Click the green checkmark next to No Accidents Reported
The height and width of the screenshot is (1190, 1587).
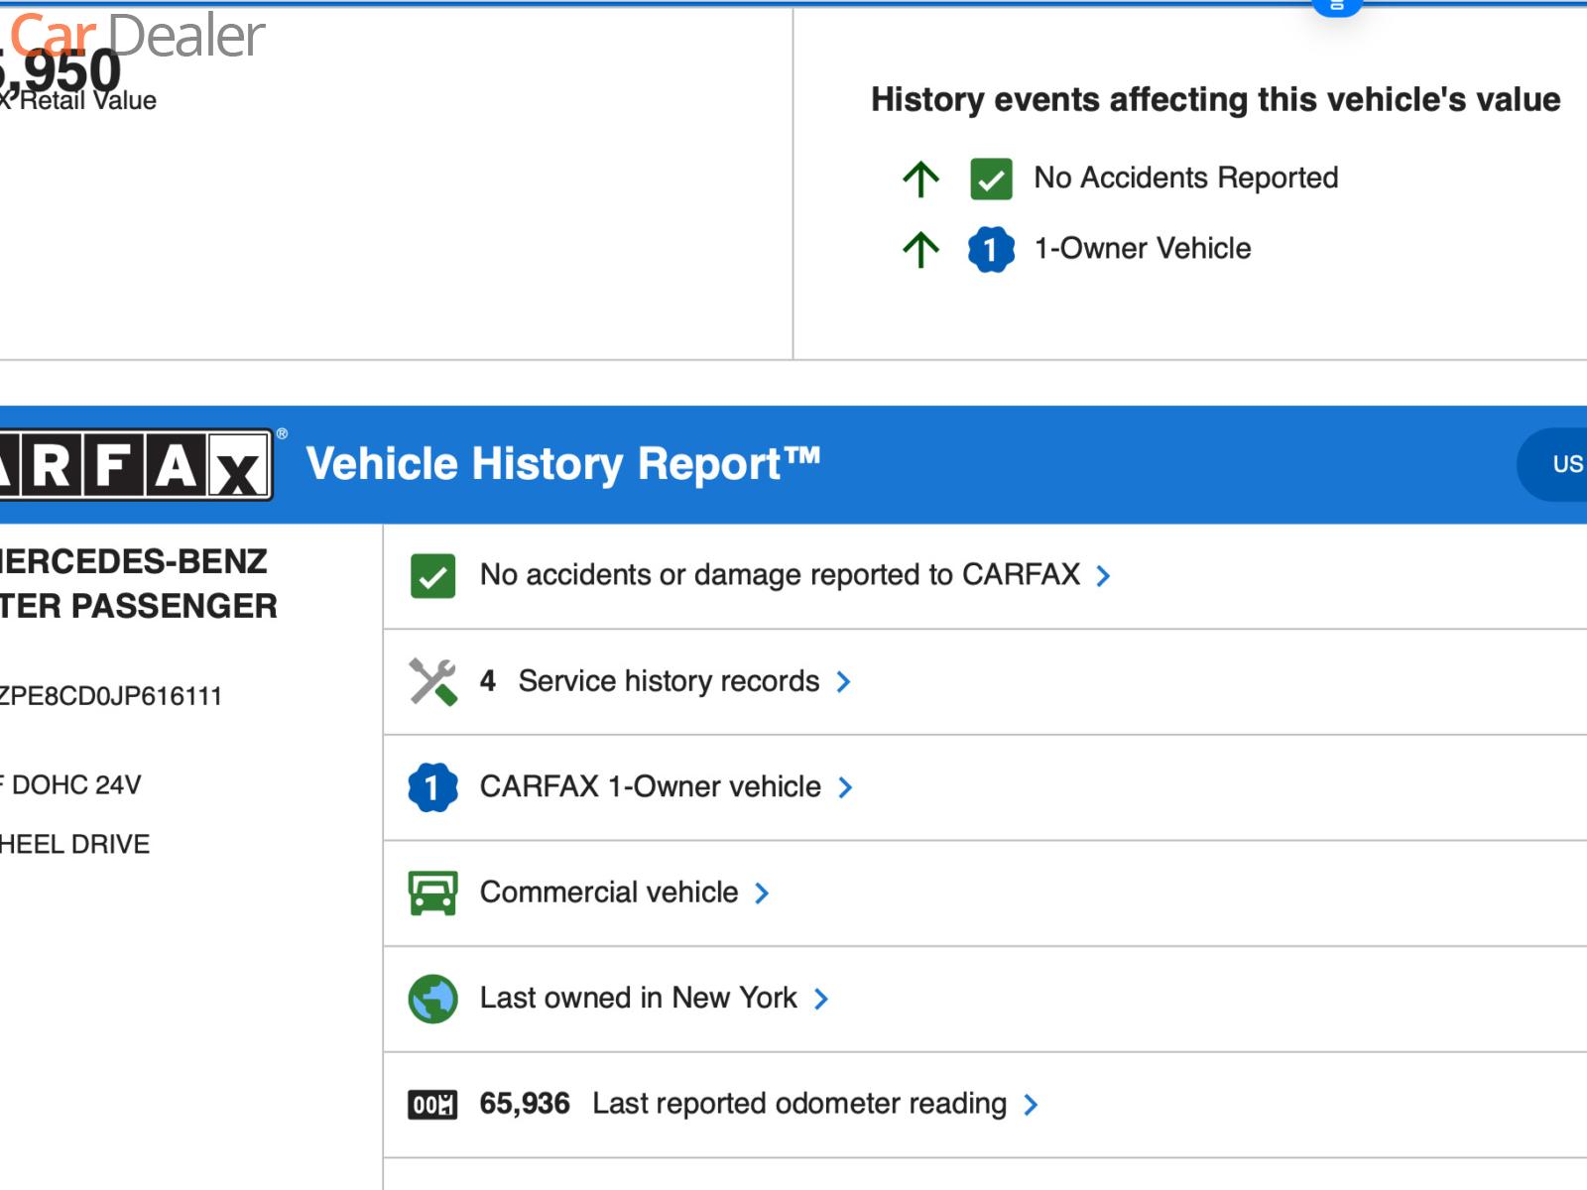click(x=991, y=179)
